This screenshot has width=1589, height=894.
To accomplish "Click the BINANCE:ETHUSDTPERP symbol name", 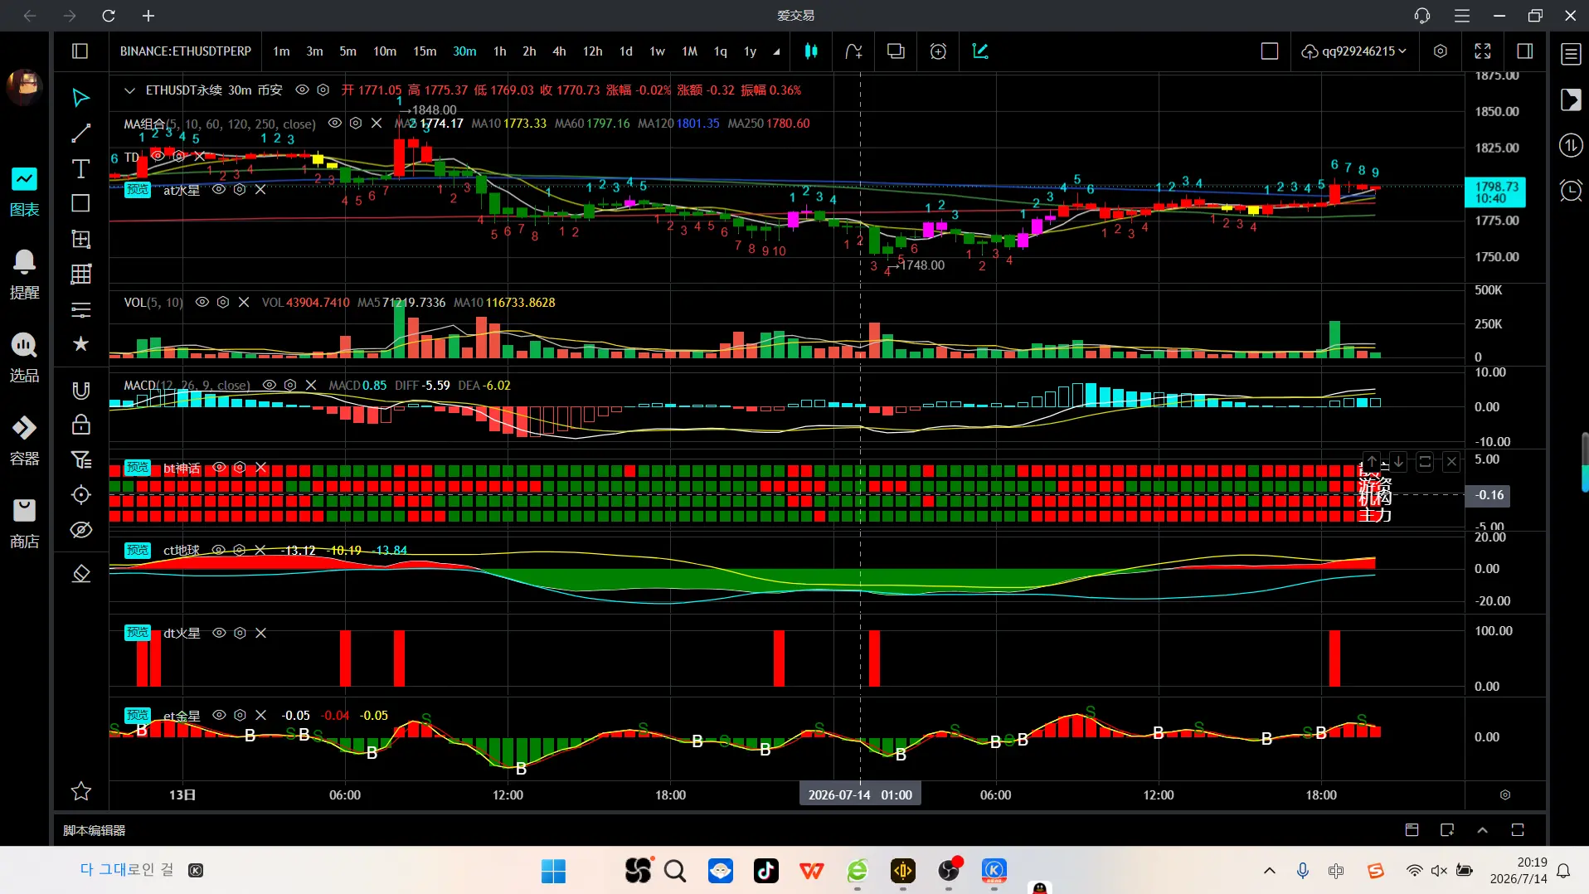I will (x=186, y=51).
